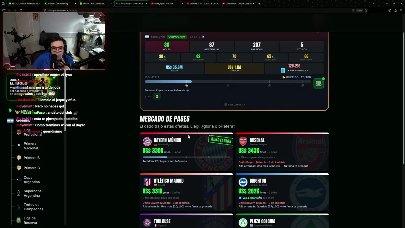The width and height of the screenshot is (405, 228).
Task: Choose the Toulouse transfer offer
Action: click(186, 221)
